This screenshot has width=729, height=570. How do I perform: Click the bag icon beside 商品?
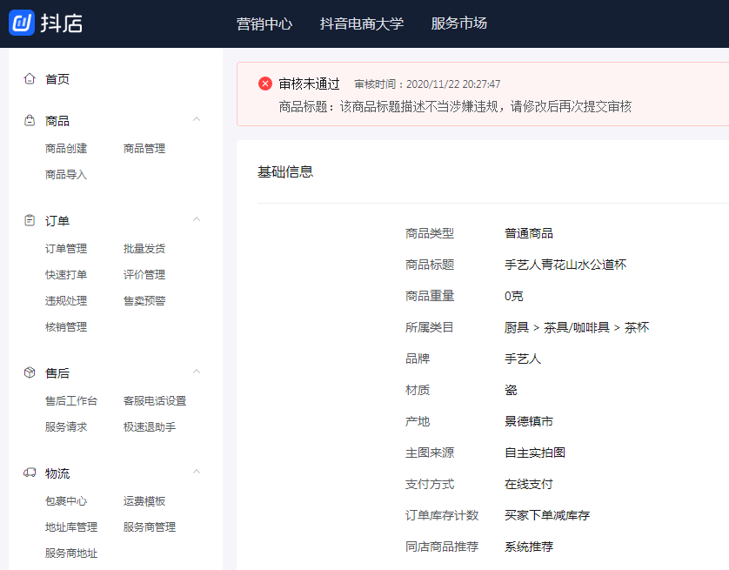(30, 121)
